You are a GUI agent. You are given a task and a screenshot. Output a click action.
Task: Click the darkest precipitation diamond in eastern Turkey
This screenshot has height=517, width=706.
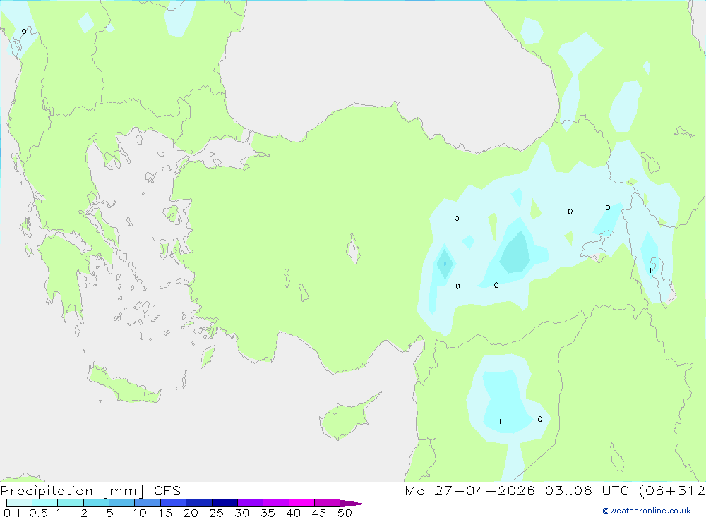[x=444, y=264]
